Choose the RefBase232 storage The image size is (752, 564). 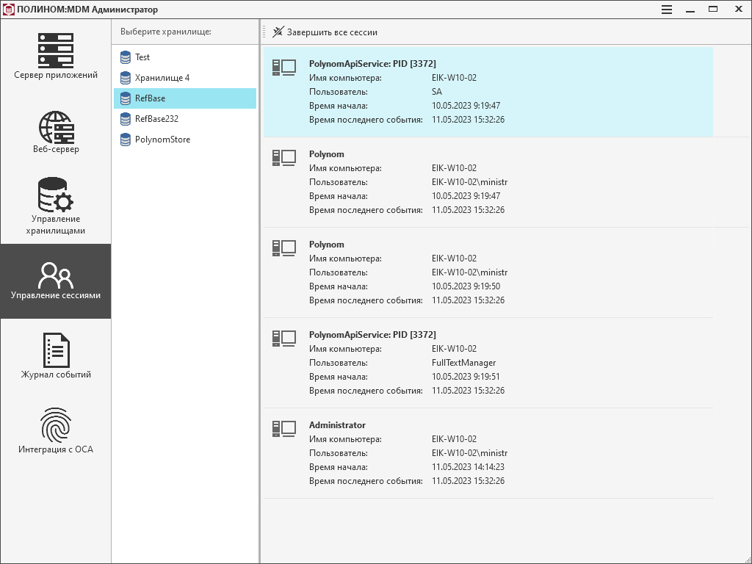tap(156, 119)
